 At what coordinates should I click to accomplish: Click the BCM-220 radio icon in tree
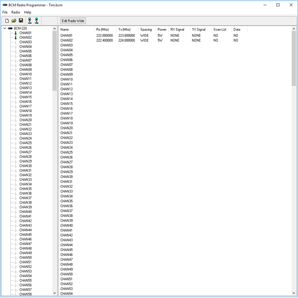pos(10,29)
